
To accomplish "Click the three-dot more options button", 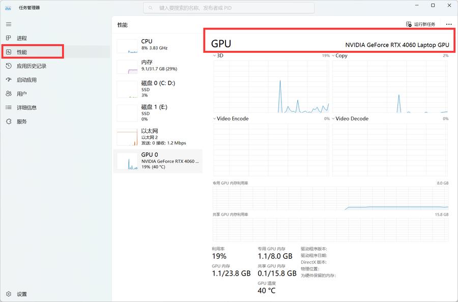I will pyautogui.click(x=448, y=24).
